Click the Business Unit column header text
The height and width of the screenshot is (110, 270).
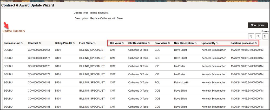point(12,43)
